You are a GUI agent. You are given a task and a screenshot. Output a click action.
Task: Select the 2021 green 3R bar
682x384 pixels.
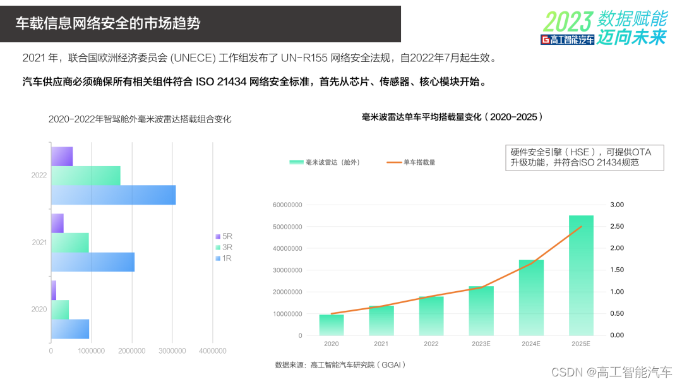point(70,243)
